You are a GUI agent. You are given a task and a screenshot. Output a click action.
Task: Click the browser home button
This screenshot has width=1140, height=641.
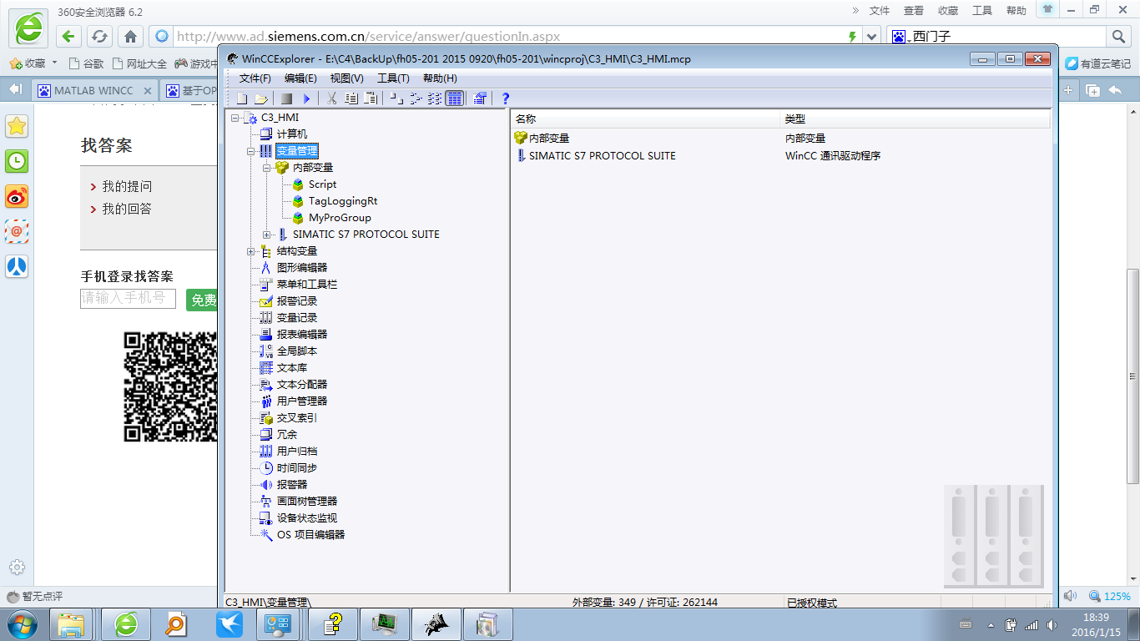click(130, 37)
